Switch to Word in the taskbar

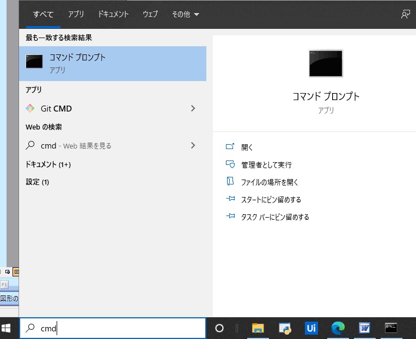tap(364, 328)
